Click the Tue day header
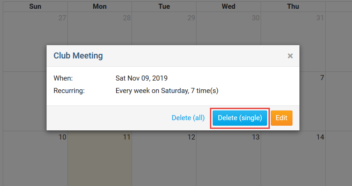This screenshot has height=186, width=352. click(x=164, y=6)
